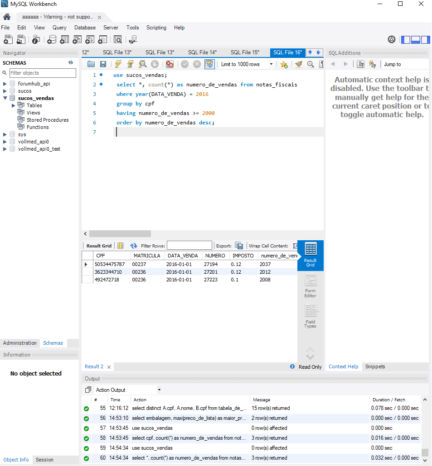Create a new table icon
This screenshot has height=466, width=432.
coord(64,39)
